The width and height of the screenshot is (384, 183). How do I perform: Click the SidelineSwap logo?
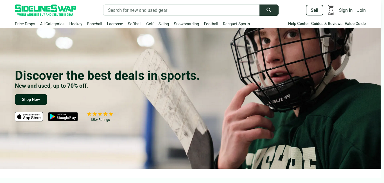(46, 10)
